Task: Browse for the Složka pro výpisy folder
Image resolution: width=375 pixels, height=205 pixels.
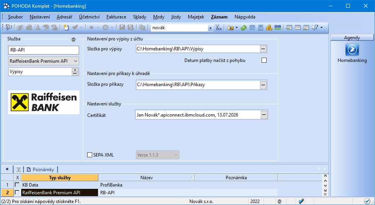Action: pyautogui.click(x=264, y=49)
